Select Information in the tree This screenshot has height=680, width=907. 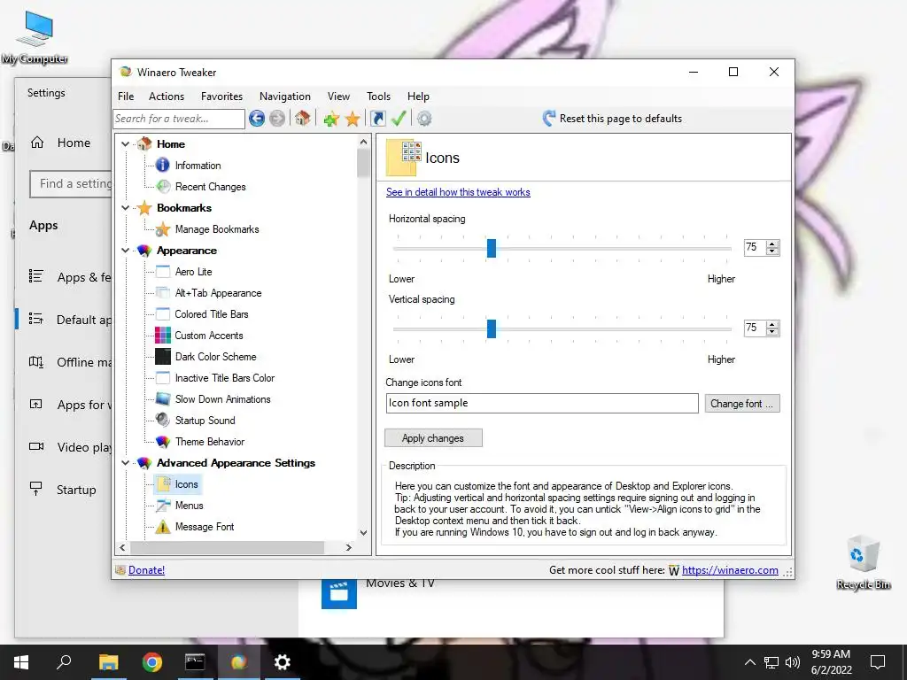tap(198, 166)
